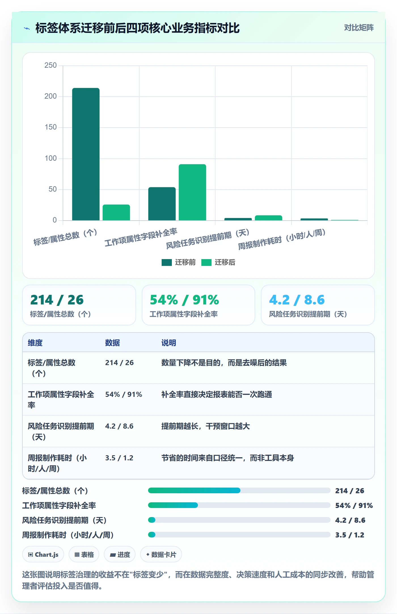Click the lightning icon beside the title
This screenshot has width=397, height=614.
(27, 28)
